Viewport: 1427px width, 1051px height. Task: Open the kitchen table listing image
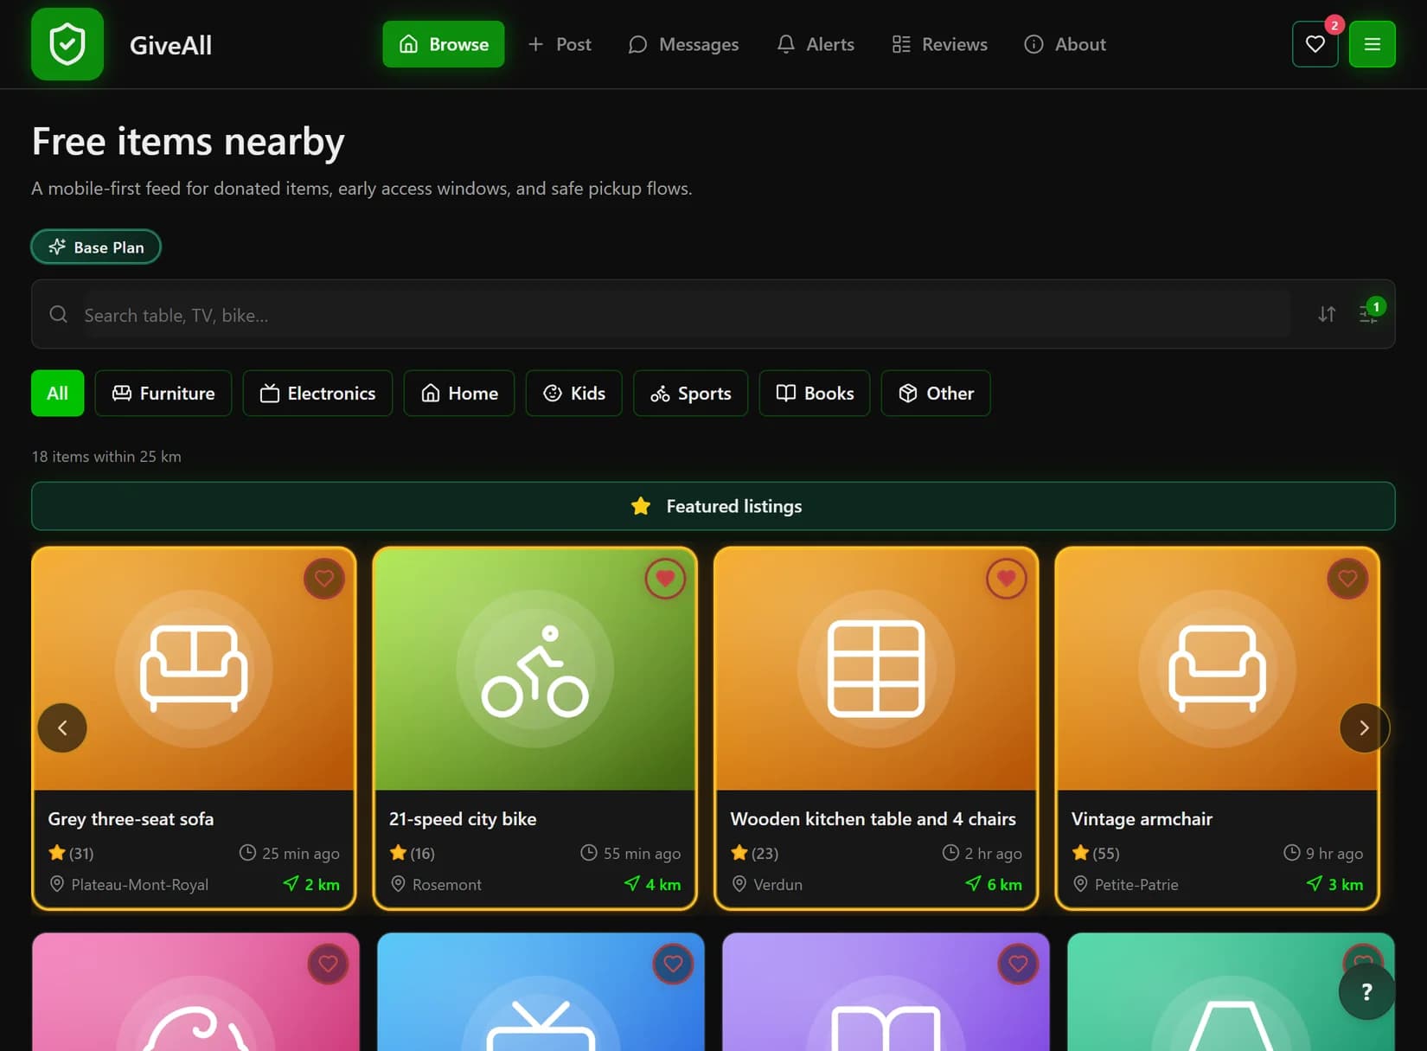tap(876, 669)
